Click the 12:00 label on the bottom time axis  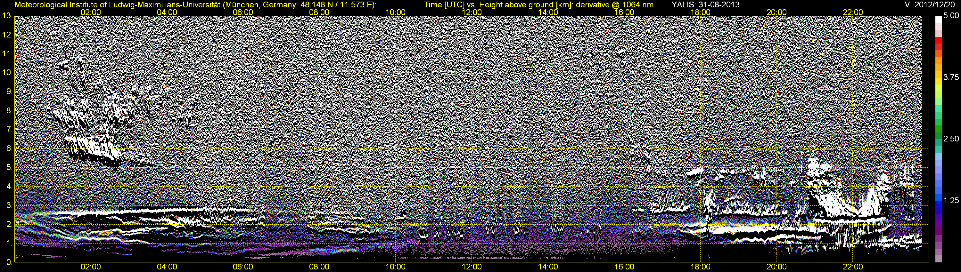point(472,267)
